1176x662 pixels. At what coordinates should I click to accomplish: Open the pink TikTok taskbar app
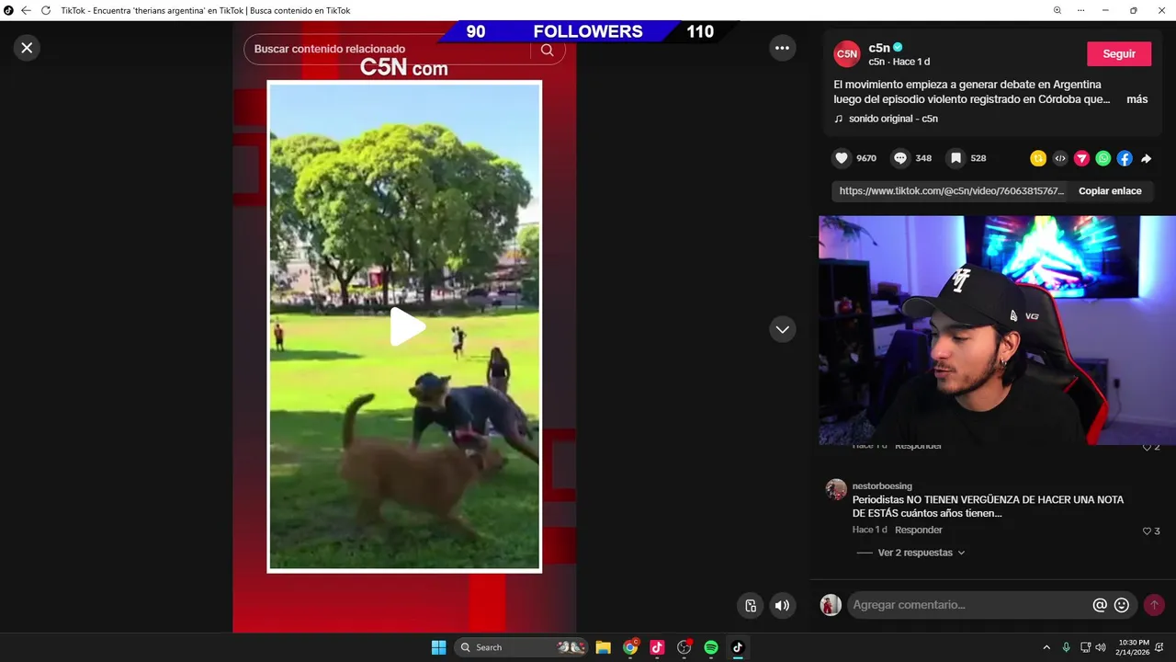click(657, 647)
